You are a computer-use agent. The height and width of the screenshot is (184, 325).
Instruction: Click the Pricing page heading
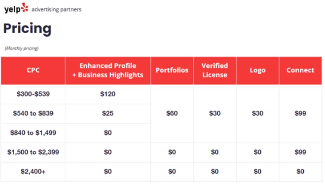click(x=27, y=29)
